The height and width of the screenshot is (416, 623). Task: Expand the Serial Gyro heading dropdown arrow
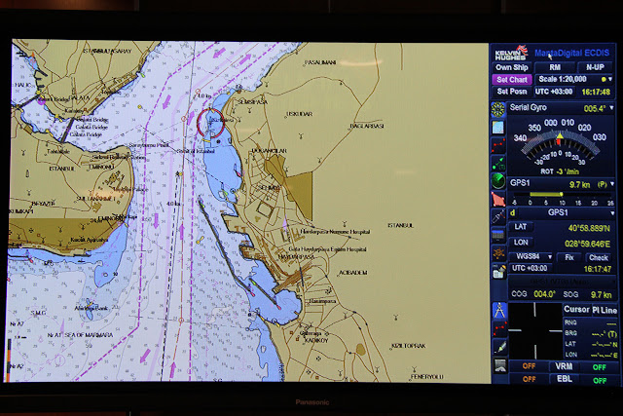[x=612, y=108]
